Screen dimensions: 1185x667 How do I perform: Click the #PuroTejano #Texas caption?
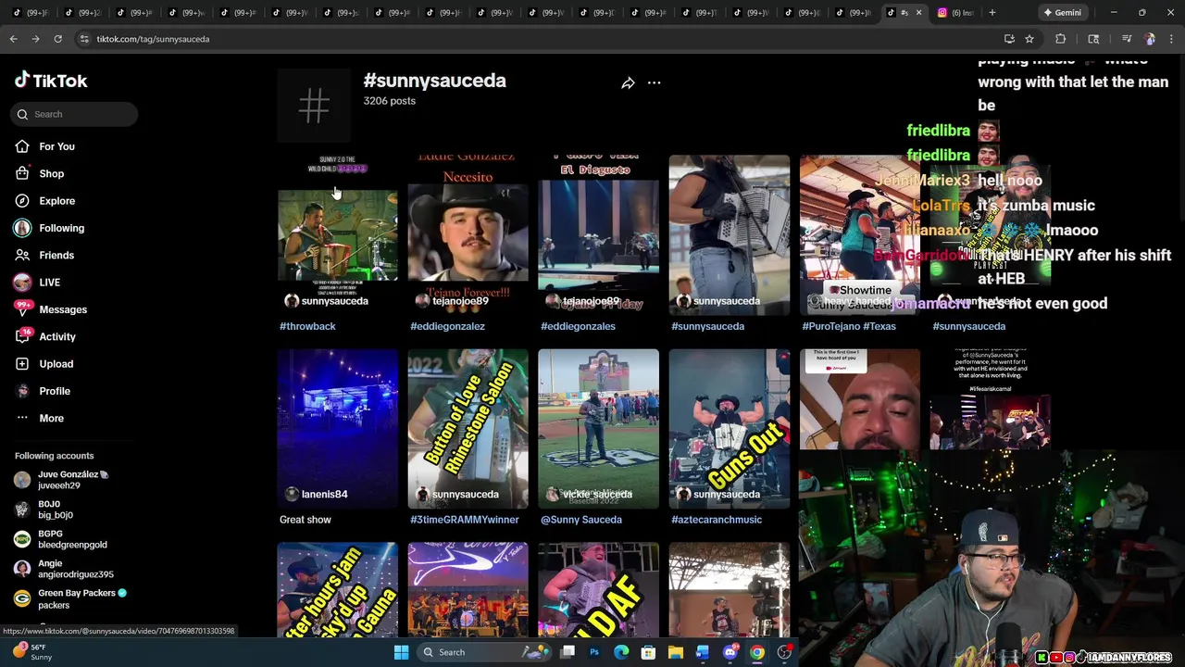coord(849,326)
